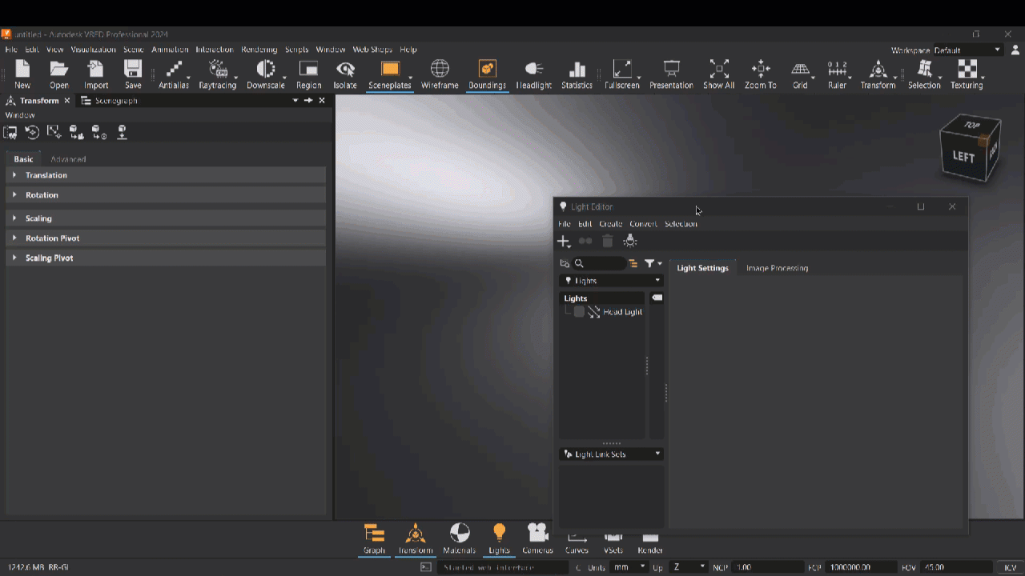Start Presentation mode
This screenshot has width=1025, height=576.
coord(671,74)
